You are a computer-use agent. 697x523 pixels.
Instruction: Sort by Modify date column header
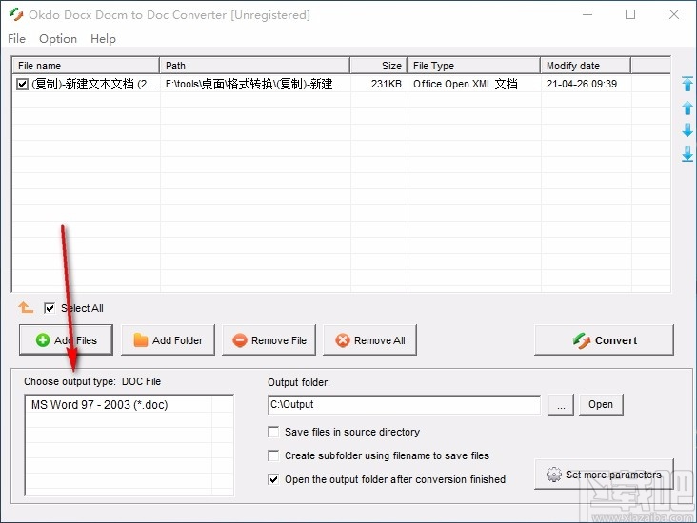pos(586,66)
